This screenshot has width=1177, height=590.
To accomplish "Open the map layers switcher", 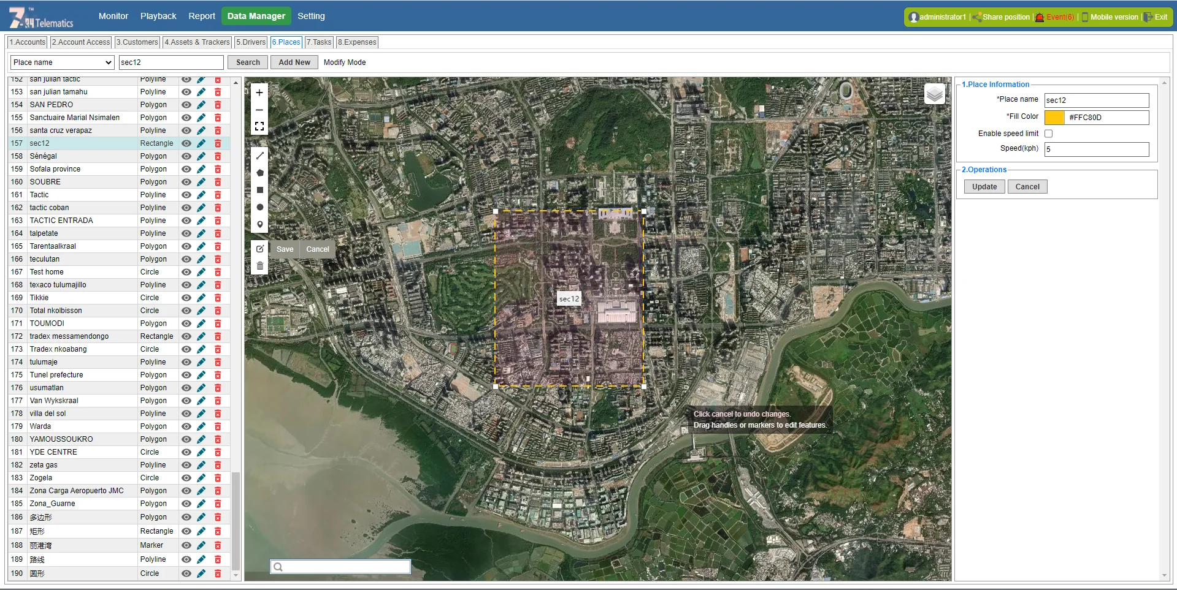I will pyautogui.click(x=934, y=94).
